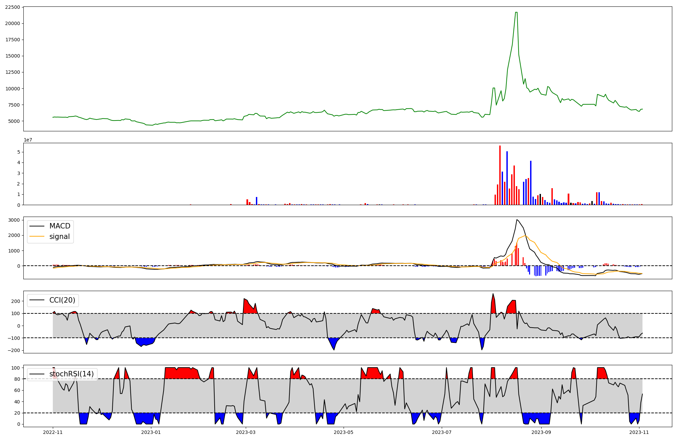Screen dimensions: 677x440
Task: Click the orange signal legend line swatch
Action: [x=37, y=237]
